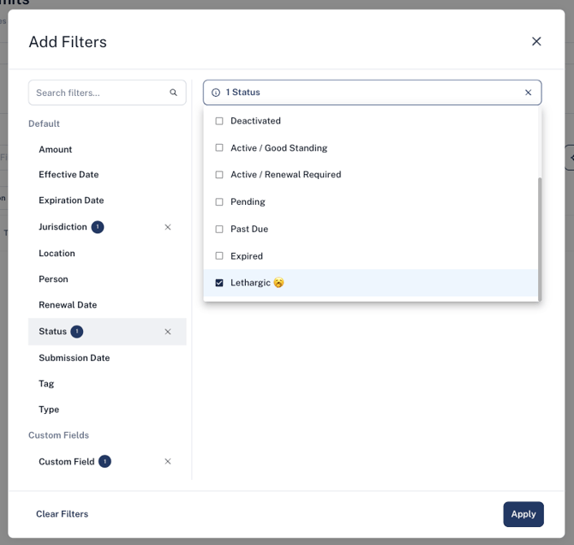The image size is (574, 545).
Task: Click the Custom Field count badge
Action: point(105,462)
